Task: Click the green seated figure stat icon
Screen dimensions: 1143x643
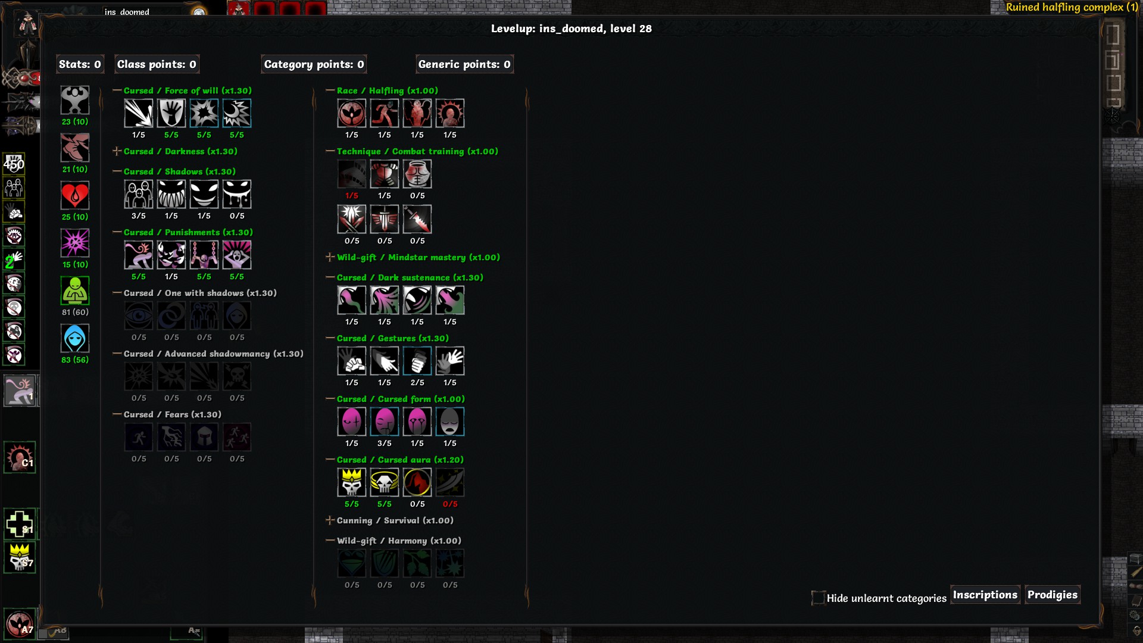Action: 75,291
